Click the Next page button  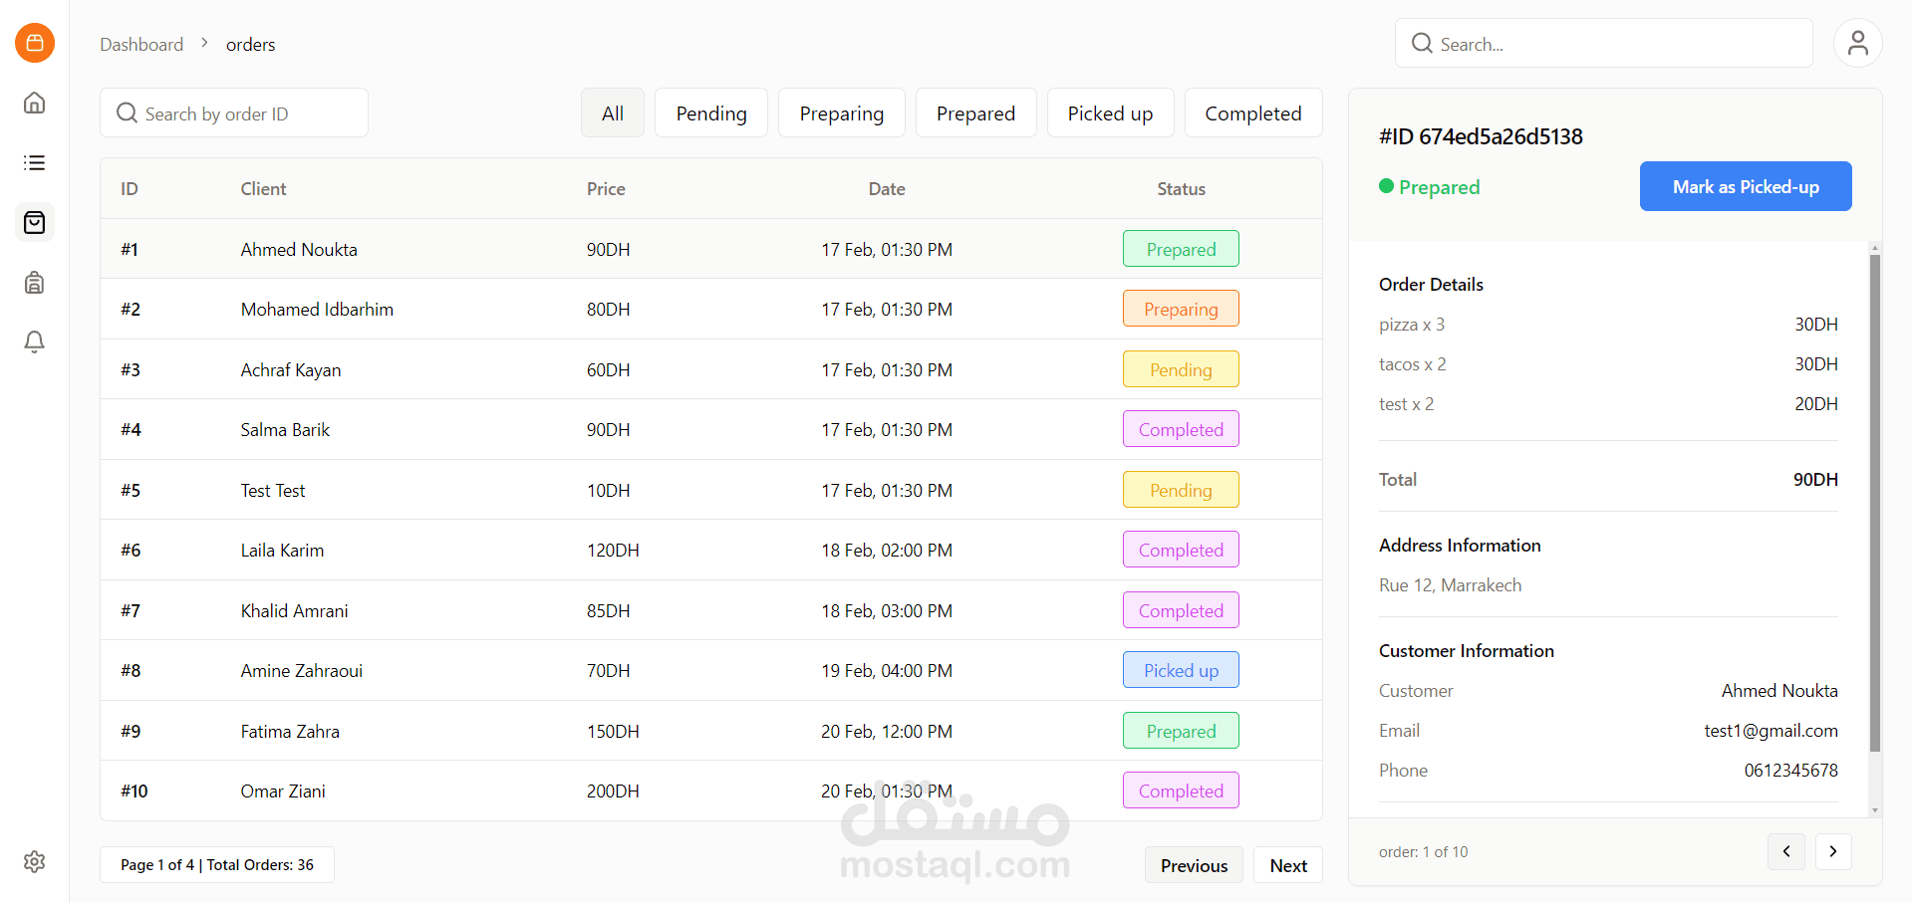pyautogui.click(x=1288, y=865)
